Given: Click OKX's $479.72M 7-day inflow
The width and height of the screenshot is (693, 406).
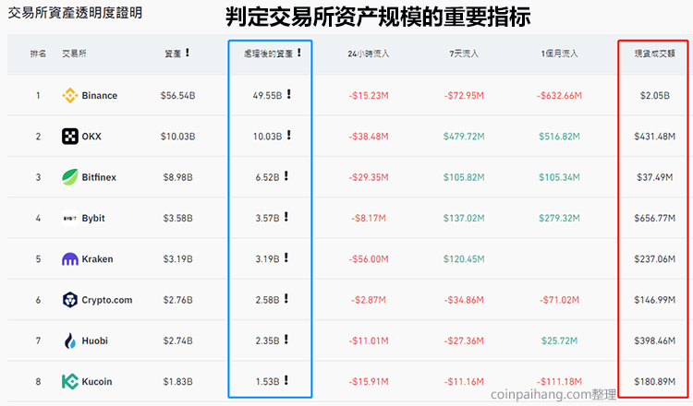Looking at the screenshot, I should pyautogui.click(x=464, y=137).
